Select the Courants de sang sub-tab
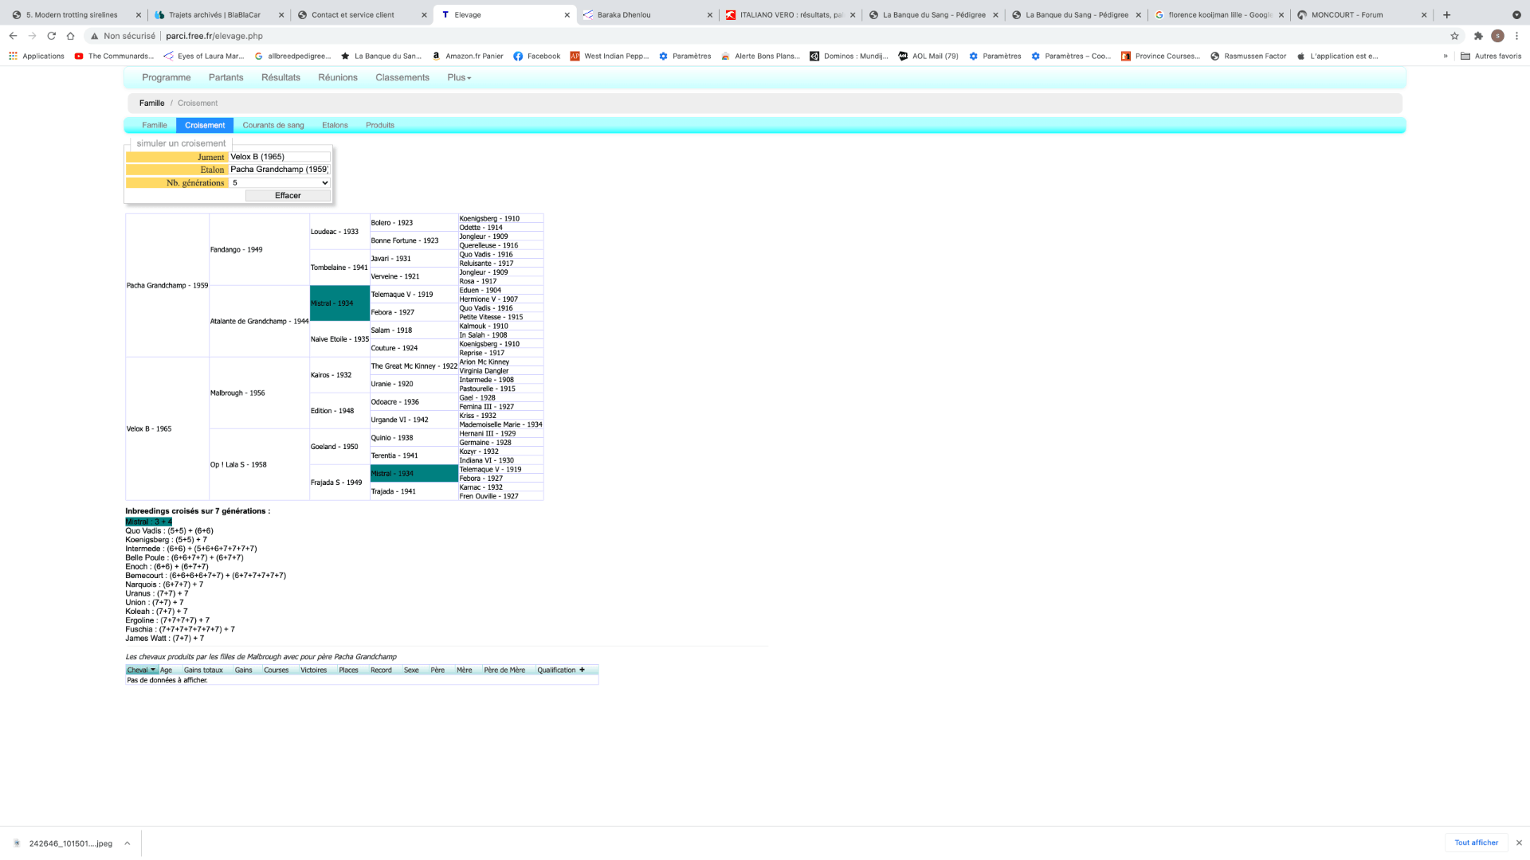Viewport: 1530px width, 860px height. 273,125
